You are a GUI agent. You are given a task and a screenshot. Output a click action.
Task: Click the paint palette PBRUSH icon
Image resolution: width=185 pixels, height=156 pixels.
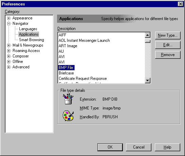(68, 116)
